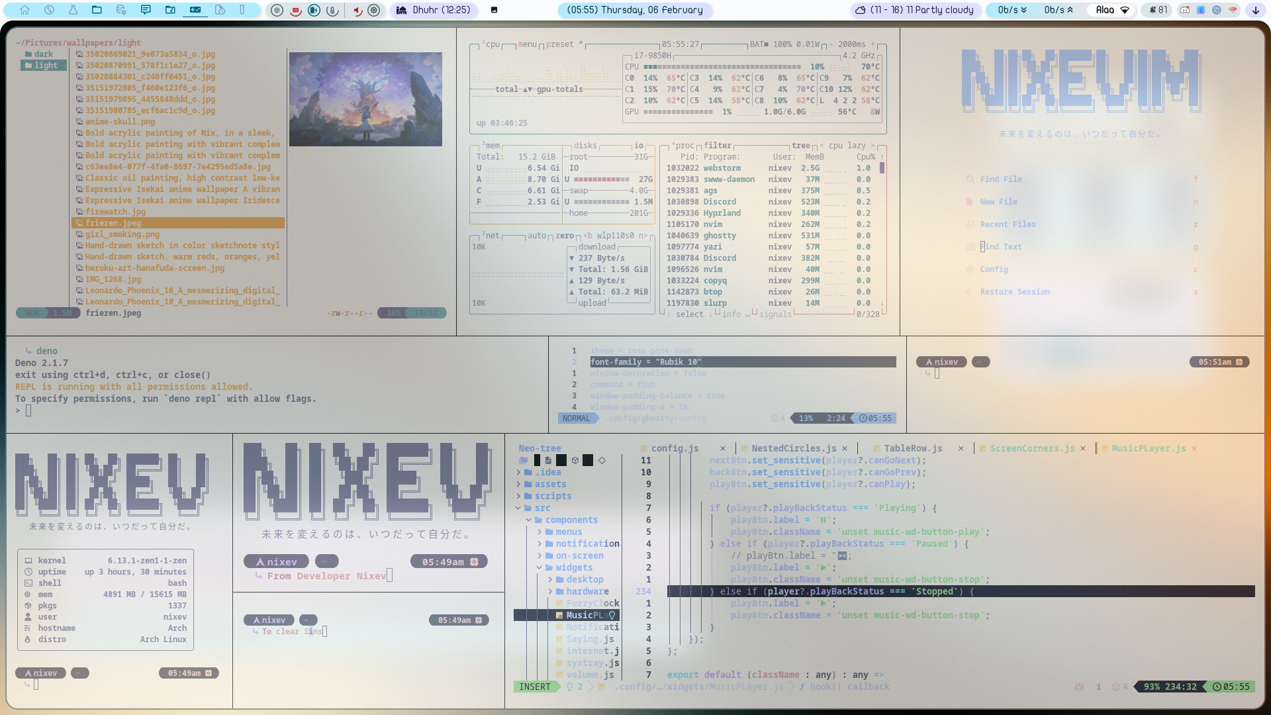Screen dimensions: 1271x715
Task: Click the cube icon in Neo-tree header
Action: [x=575, y=460]
